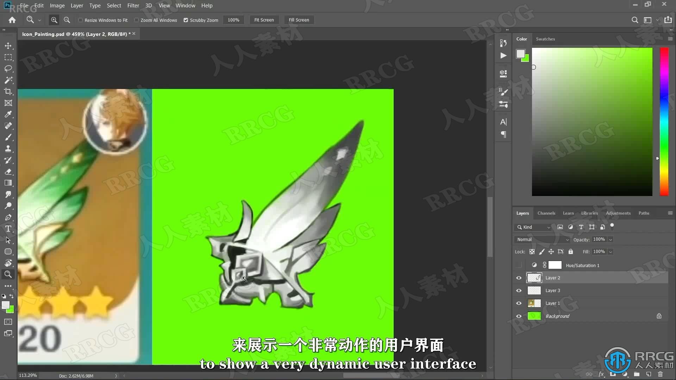Select the Gradient tool

[x=8, y=183]
